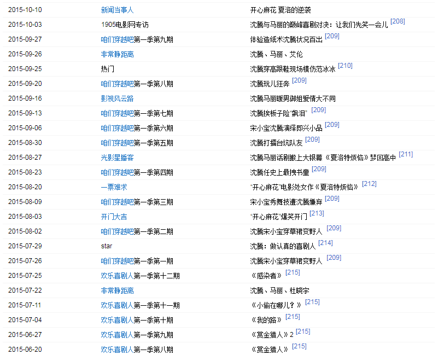This screenshot has height=355, width=438.
Task: Open the 光影星播客 link
Action: 117,158
